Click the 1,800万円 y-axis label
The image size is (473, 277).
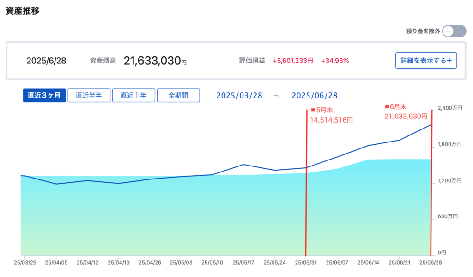(x=449, y=144)
